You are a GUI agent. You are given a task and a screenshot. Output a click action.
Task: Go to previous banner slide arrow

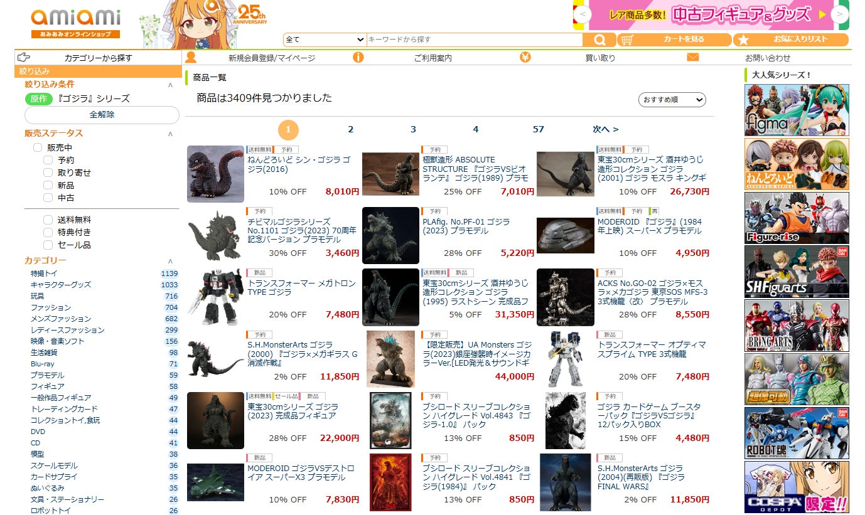click(x=583, y=14)
